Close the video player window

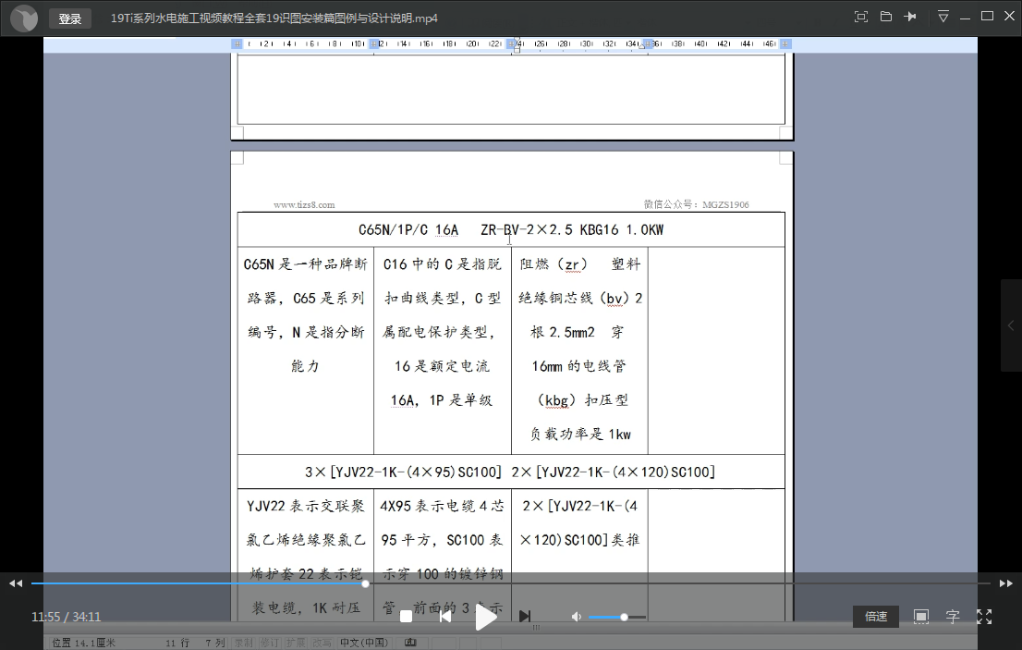[1009, 17]
